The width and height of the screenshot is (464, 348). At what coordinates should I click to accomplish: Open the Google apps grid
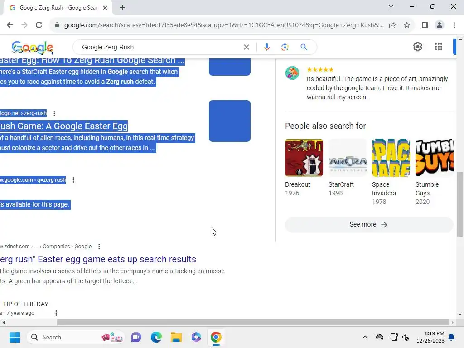[439, 47]
